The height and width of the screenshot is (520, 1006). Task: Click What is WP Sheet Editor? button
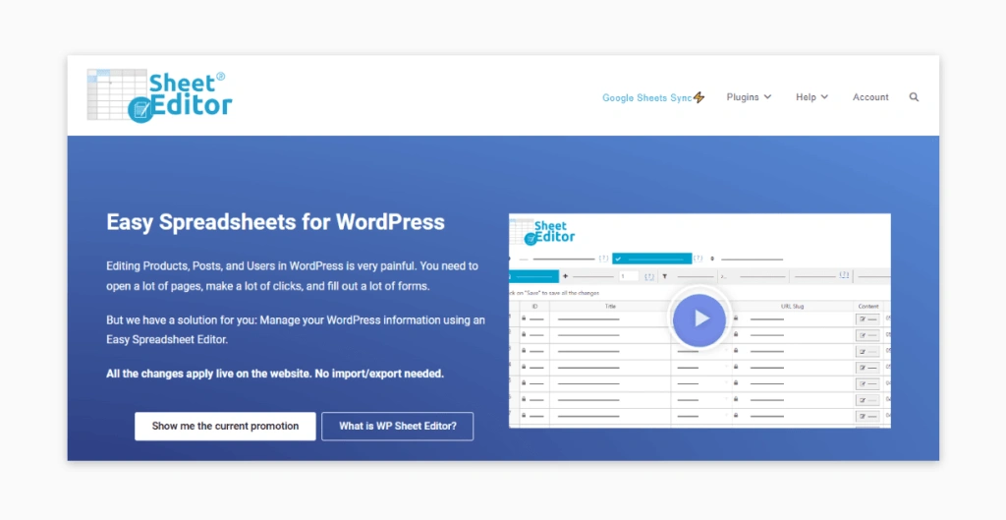pyautogui.click(x=398, y=427)
